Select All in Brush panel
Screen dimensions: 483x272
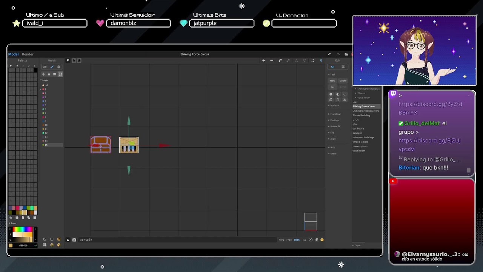(x=45, y=67)
